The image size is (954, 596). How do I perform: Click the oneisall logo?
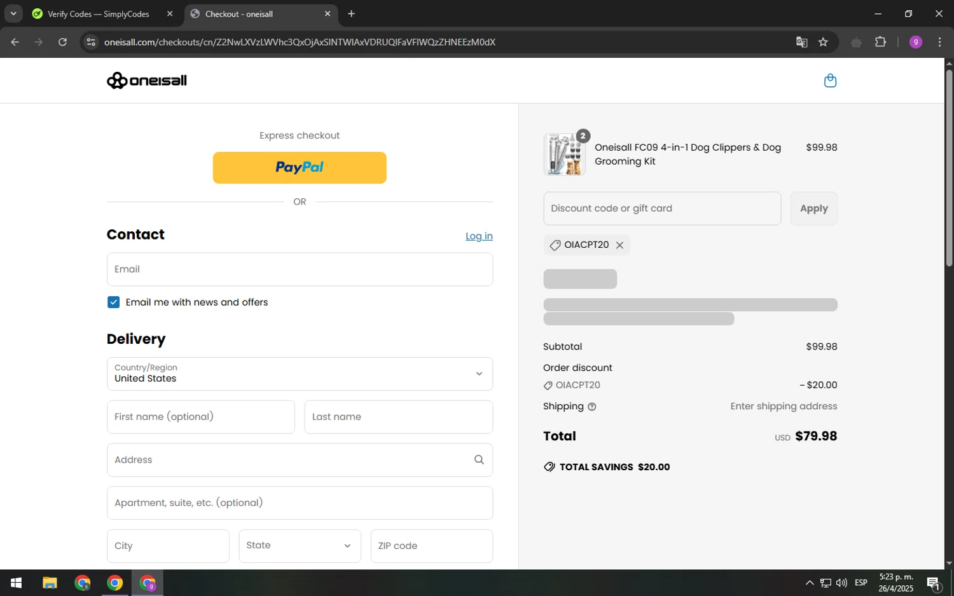[147, 81]
